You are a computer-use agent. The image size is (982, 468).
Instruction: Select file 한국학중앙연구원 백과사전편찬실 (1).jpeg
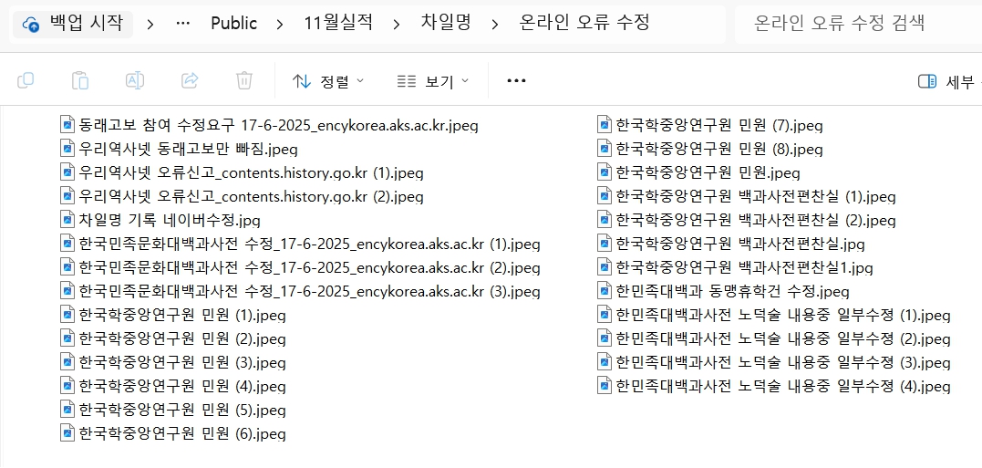747,196
